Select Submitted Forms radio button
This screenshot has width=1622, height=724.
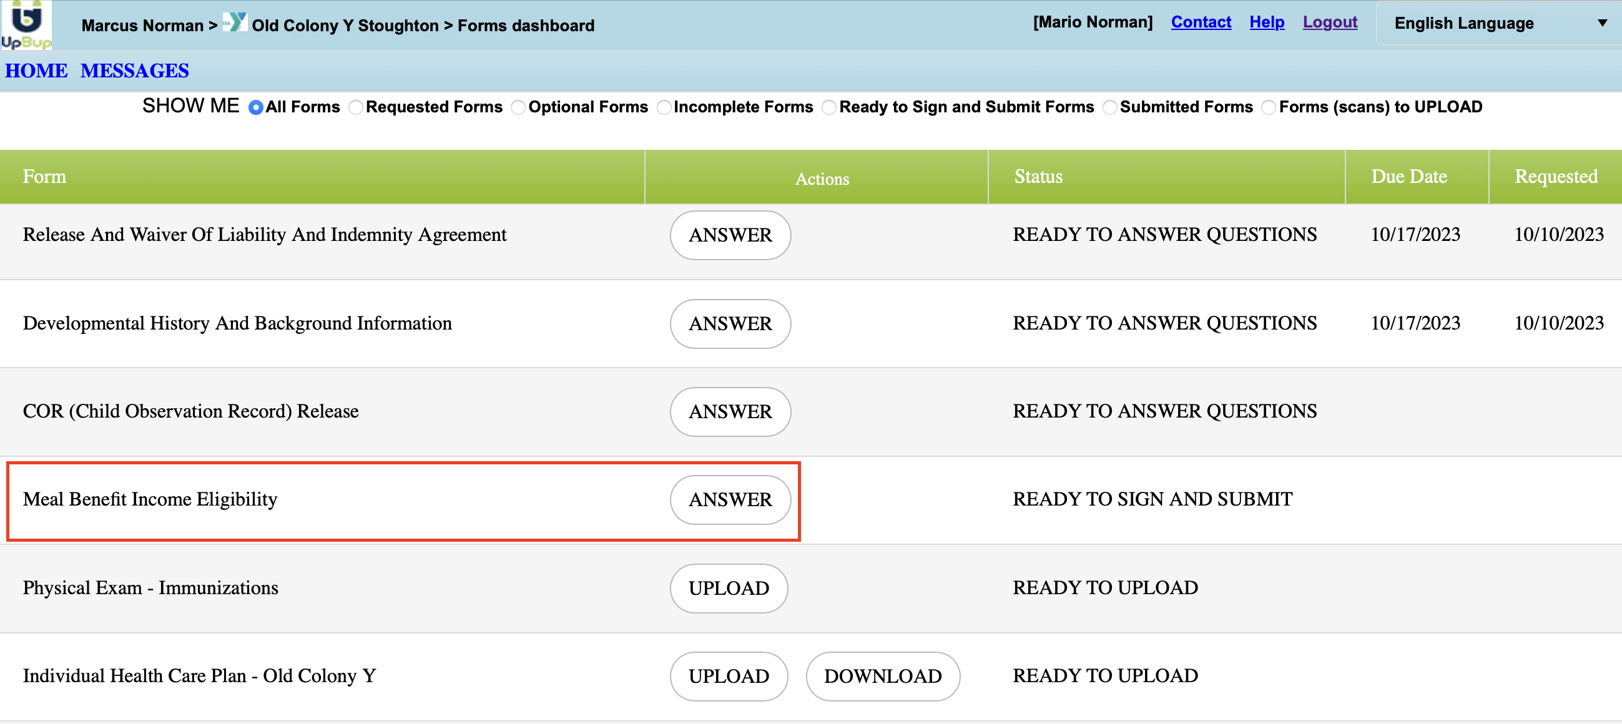pyautogui.click(x=1109, y=107)
